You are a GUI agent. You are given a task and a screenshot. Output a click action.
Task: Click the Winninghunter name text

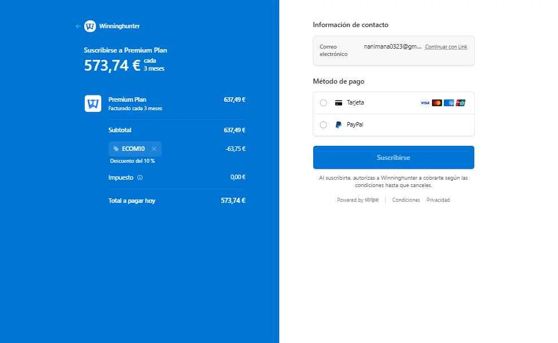[119, 26]
